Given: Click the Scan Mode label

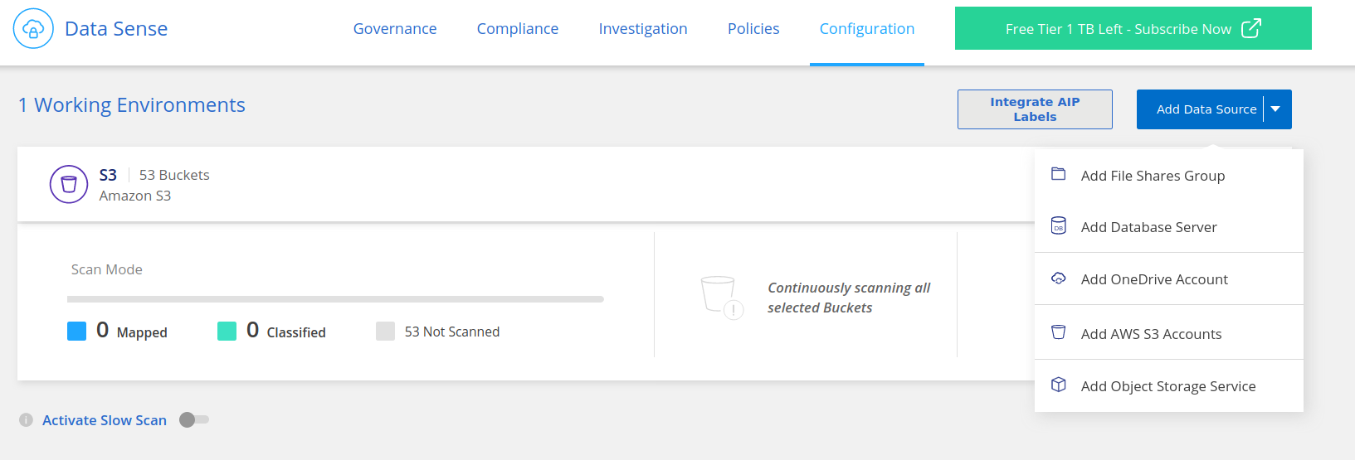Looking at the screenshot, I should pos(107,269).
